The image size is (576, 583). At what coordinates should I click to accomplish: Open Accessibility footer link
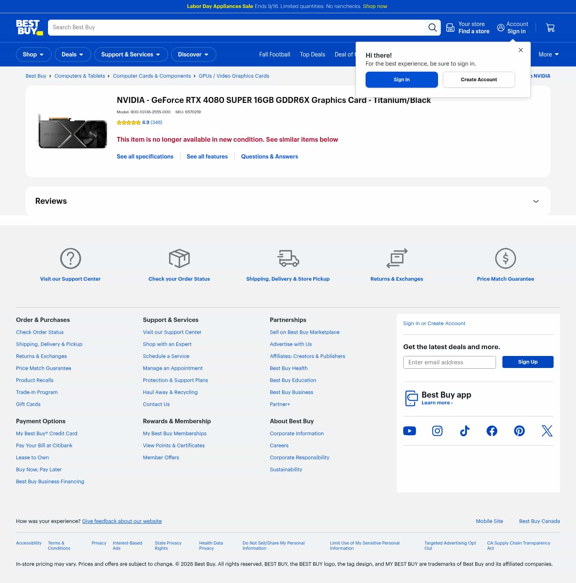[x=29, y=543]
